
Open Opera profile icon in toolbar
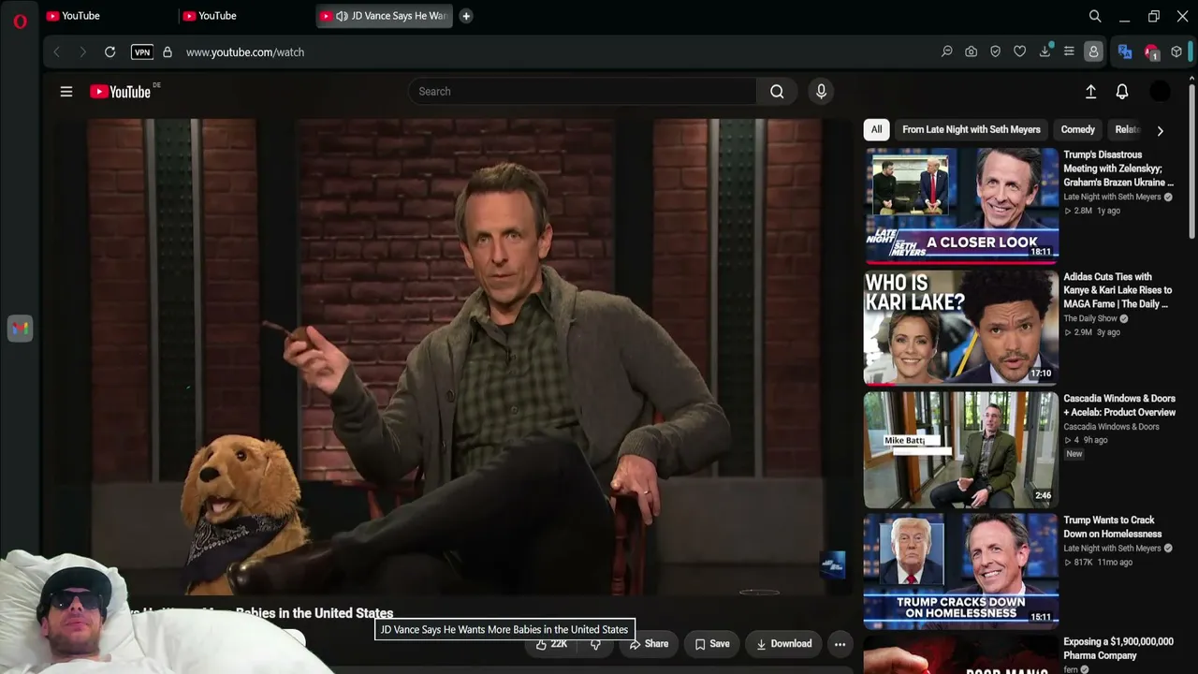tap(1093, 52)
